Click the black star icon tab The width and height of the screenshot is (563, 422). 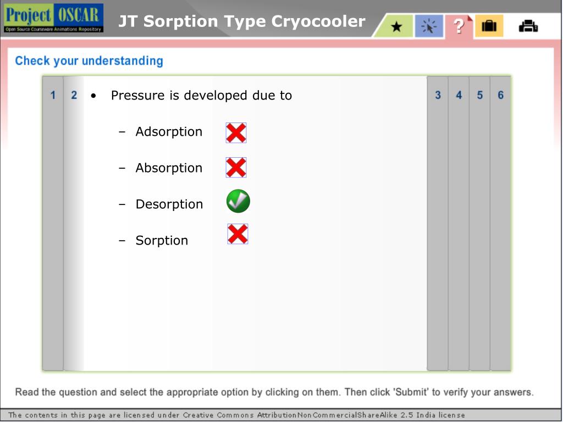396,26
